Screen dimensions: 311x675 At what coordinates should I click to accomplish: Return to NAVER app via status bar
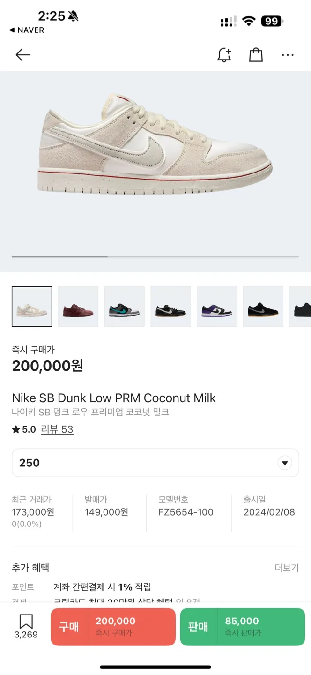tap(27, 30)
